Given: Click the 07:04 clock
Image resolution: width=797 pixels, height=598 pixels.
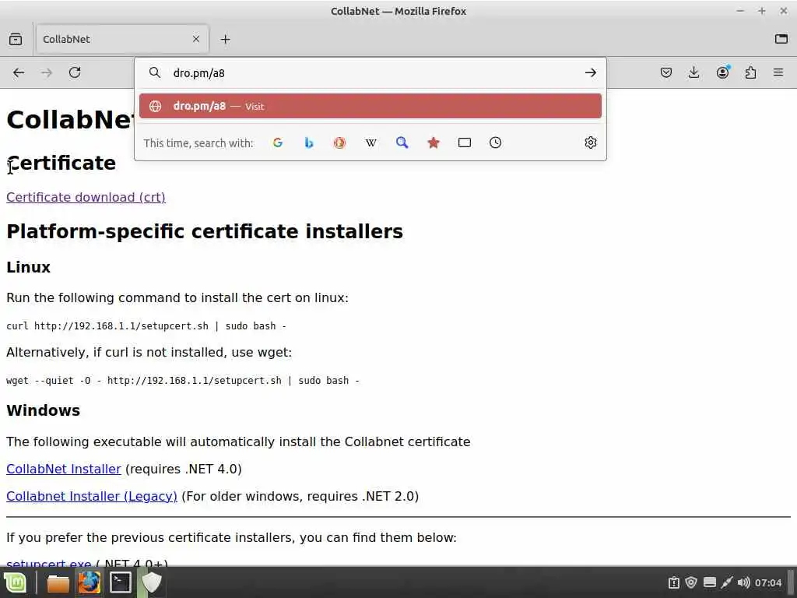Looking at the screenshot, I should pos(768,582).
